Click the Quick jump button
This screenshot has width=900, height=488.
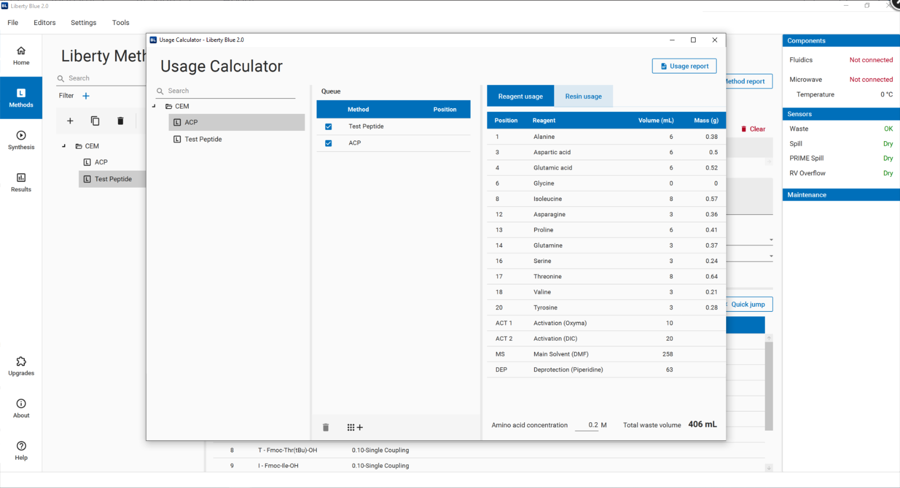[749, 304]
